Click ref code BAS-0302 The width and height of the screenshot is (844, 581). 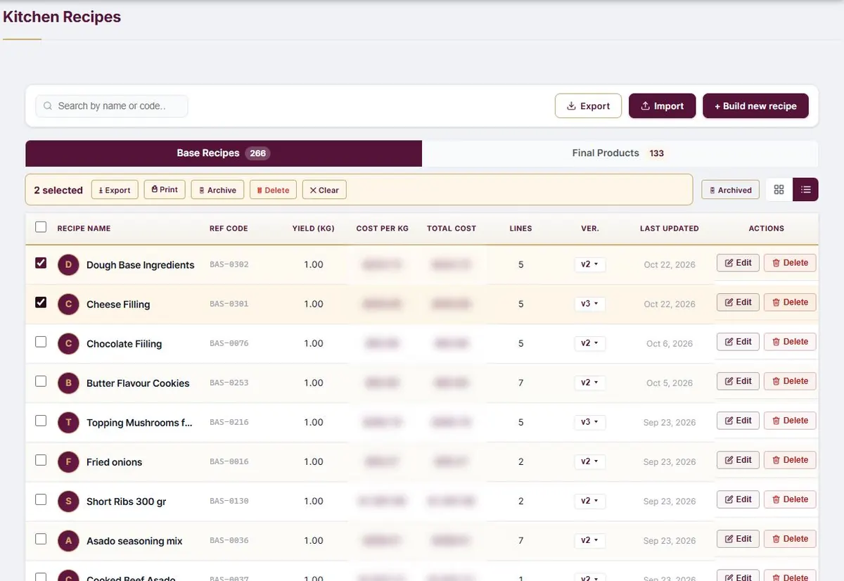click(229, 264)
